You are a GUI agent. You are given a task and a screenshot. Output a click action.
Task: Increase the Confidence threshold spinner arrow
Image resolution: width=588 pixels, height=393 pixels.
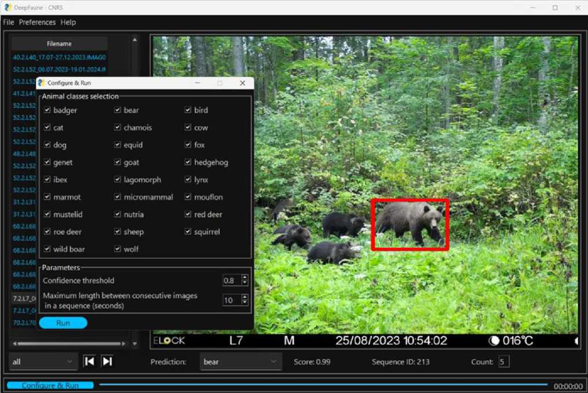245,278
